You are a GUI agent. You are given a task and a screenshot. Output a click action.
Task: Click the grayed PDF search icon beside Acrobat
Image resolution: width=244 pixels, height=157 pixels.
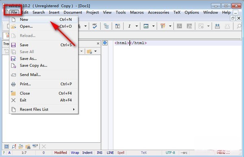tap(189, 26)
